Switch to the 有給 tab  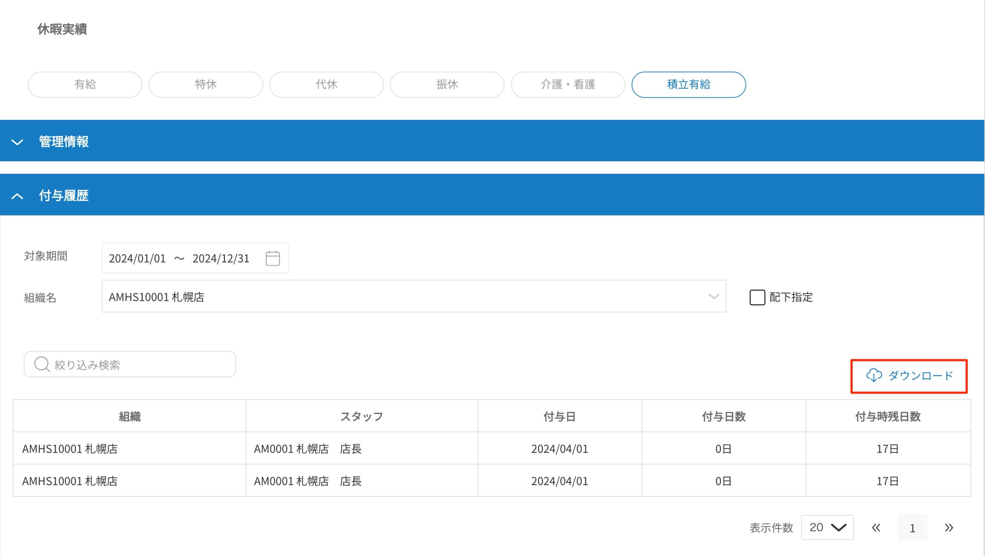pyautogui.click(x=85, y=85)
